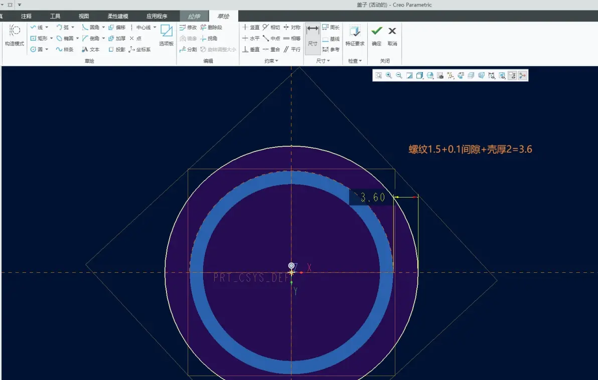598x380 pixels.
Task: Expand the 矩形 rectangle dropdown arrow
Action: click(51, 38)
